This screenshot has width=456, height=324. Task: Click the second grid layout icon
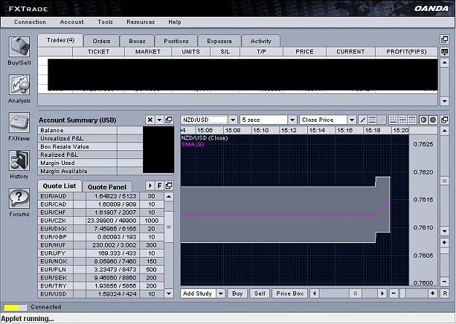pos(403,120)
